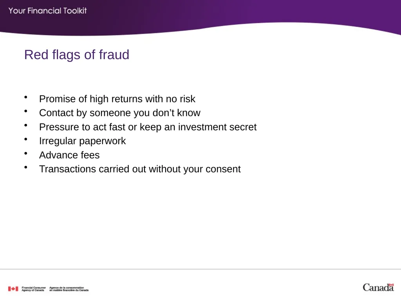This screenshot has height=301, width=401.
Task: Click 'Contact by someone you don't know' line
Action: pyautogui.click(x=120, y=113)
